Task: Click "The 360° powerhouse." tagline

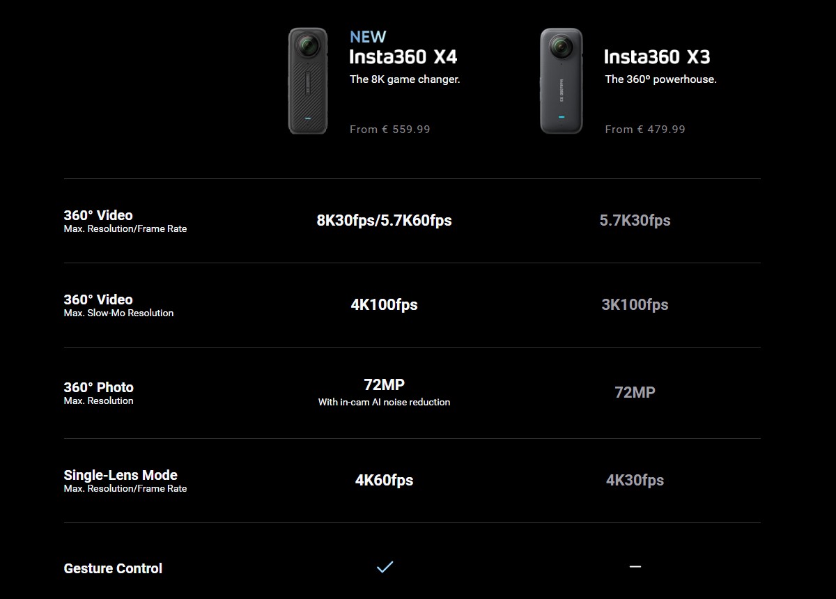Action: 660,79
